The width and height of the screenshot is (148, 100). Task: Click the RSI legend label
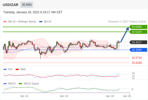(10, 69)
